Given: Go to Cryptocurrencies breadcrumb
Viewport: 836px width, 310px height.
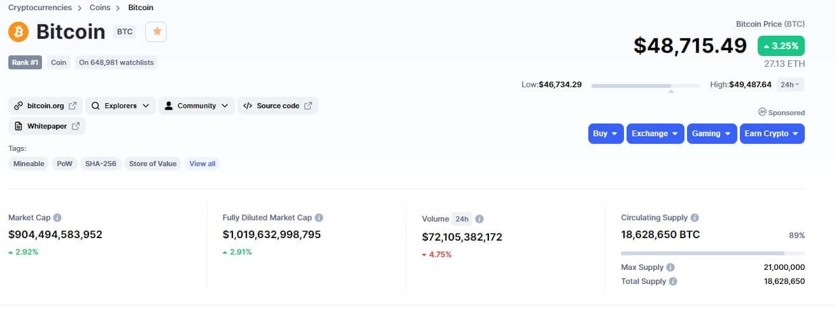Looking at the screenshot, I should (x=40, y=8).
